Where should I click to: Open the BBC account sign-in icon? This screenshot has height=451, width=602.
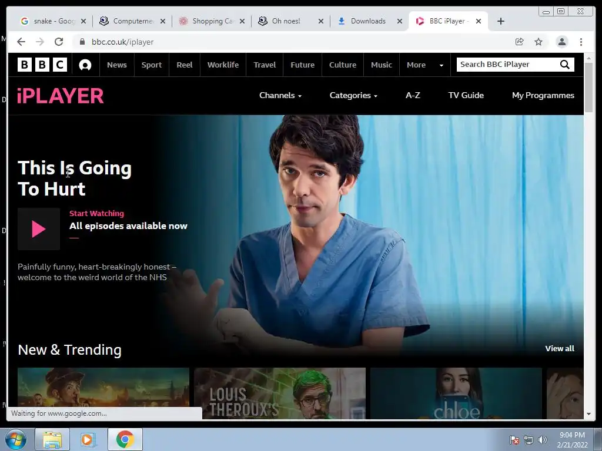[85, 65]
